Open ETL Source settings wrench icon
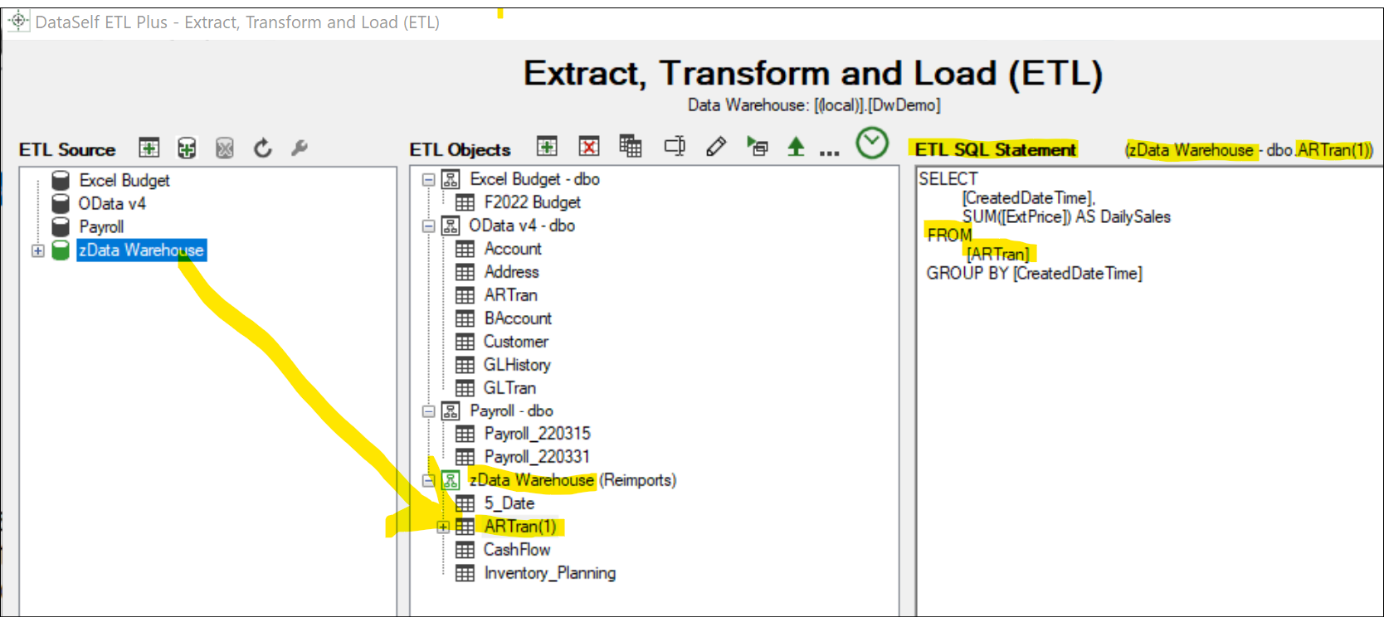The image size is (1384, 617). 300,148
